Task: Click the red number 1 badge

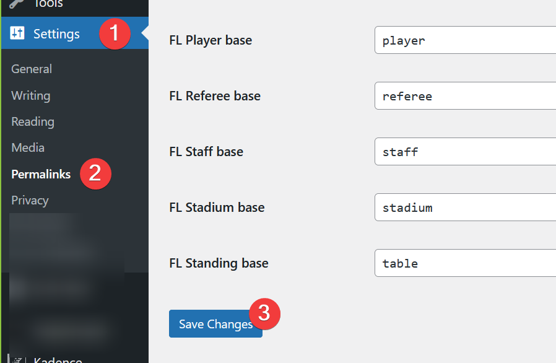Action: coord(115,33)
